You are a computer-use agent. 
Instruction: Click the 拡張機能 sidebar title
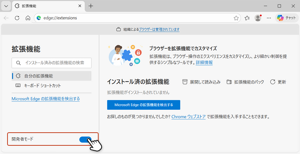pyautogui.click(x=26, y=49)
